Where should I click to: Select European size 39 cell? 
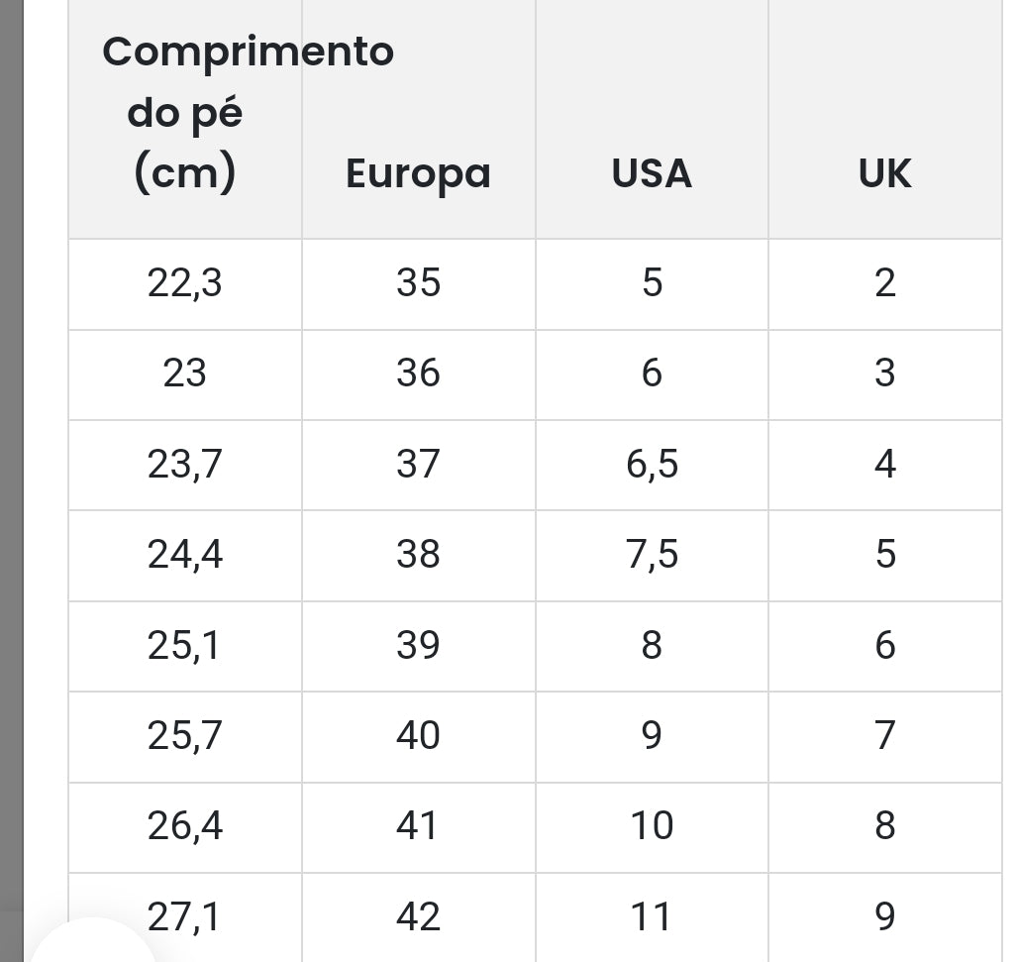[x=418, y=645]
